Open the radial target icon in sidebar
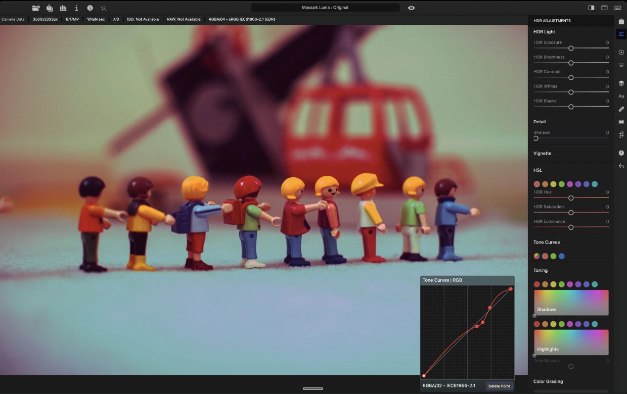627x394 pixels. [x=621, y=53]
